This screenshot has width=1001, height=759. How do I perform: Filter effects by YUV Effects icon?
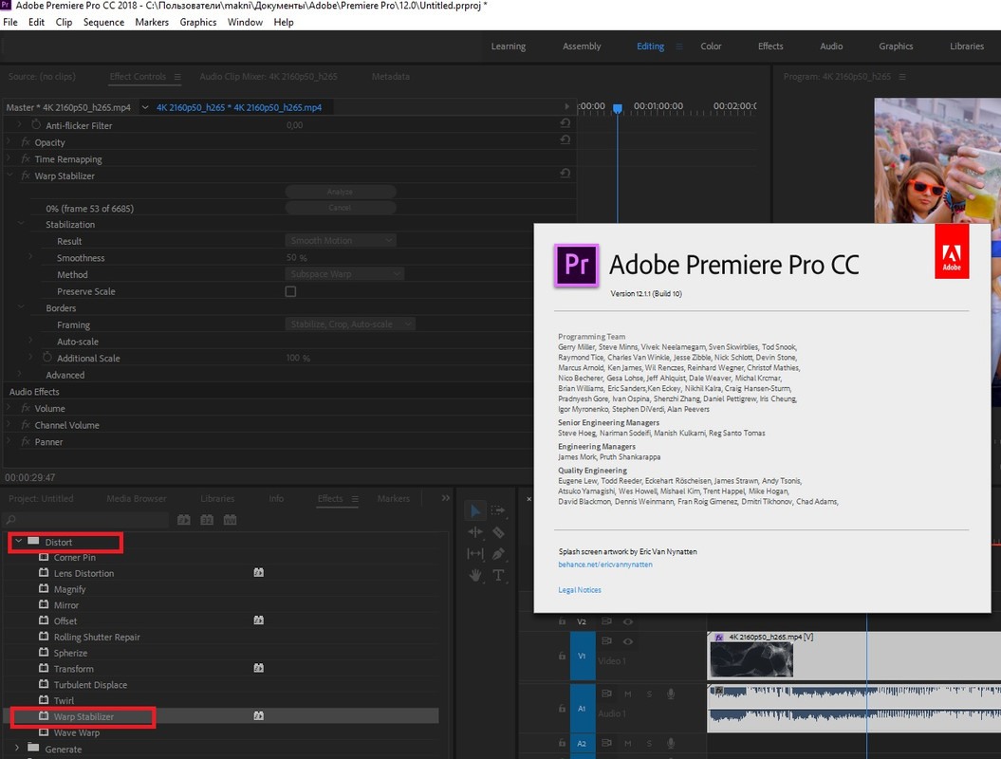point(230,520)
